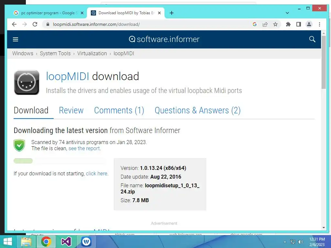Viewport: 331px width, 248px height.
Task: Close the pc optimizer program tab
Action: click(x=82, y=13)
